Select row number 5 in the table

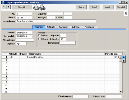tap(5, 70)
